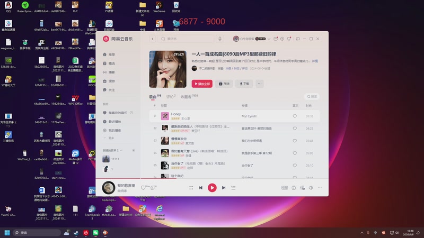Screen dimensions: 424x238
Task: Toggle the collect playlist 7858 button
Action: pos(224,84)
